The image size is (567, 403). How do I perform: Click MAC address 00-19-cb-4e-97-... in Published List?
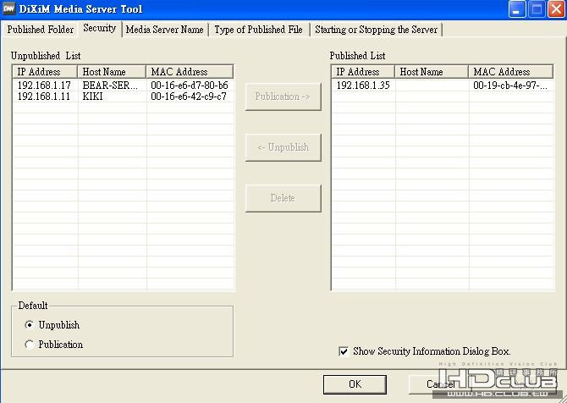pyautogui.click(x=510, y=86)
